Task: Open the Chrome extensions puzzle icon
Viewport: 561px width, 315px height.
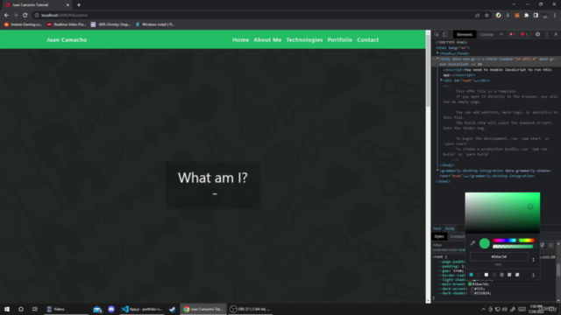Action: click(526, 16)
